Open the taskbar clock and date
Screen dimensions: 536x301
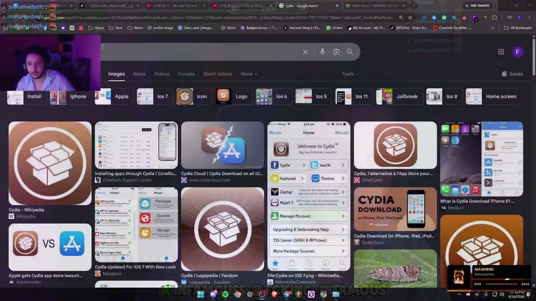tap(517, 295)
